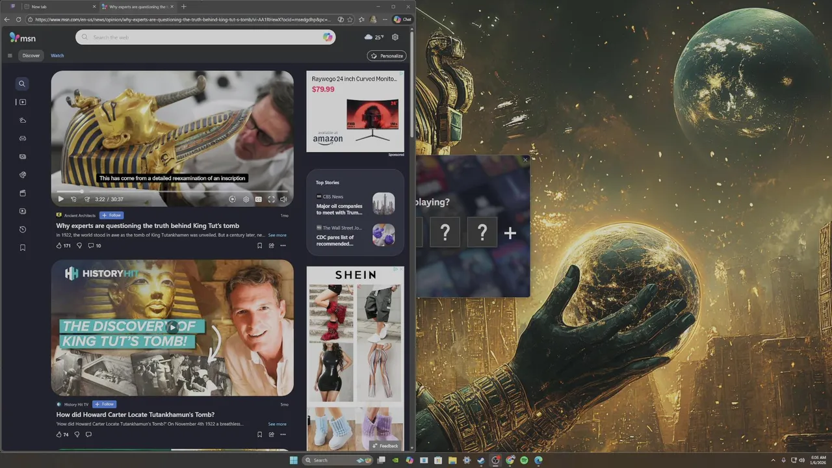Open Steam from the taskbar
The height and width of the screenshot is (468, 832).
[x=481, y=460]
